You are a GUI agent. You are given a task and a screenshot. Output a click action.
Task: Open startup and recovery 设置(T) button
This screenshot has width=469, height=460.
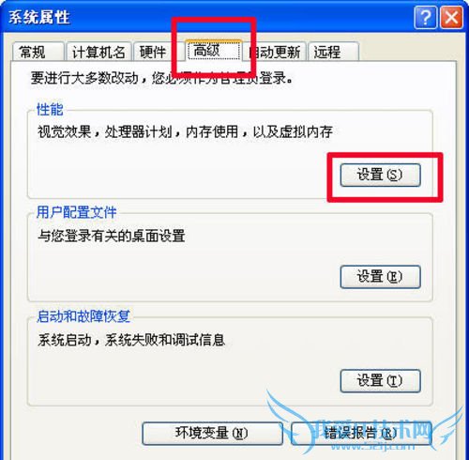tap(380, 381)
